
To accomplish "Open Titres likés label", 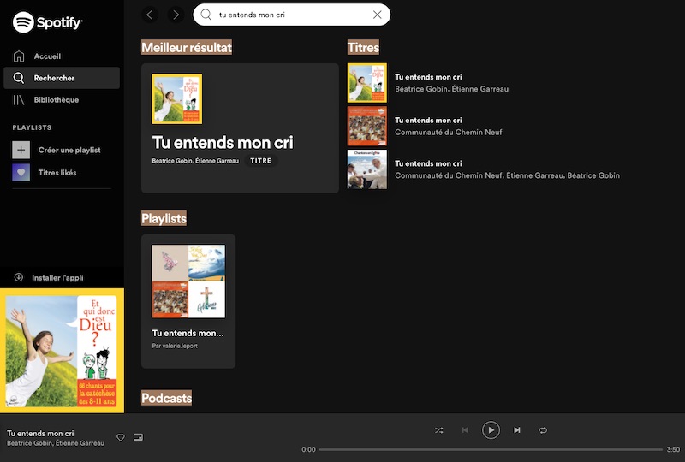I will pyautogui.click(x=57, y=173).
